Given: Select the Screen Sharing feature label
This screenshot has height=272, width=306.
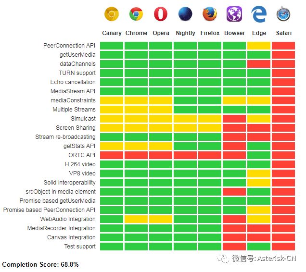Looking at the screenshot, I should coord(76,128).
